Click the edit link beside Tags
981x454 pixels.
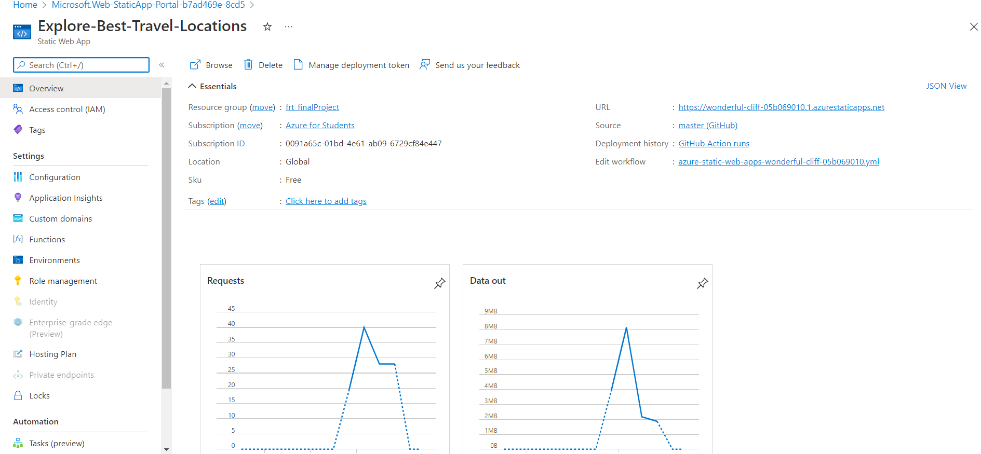[x=217, y=201]
